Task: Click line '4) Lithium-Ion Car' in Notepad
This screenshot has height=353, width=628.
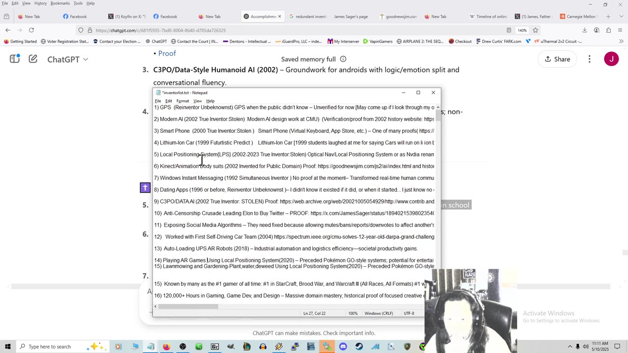Action: 294,143
